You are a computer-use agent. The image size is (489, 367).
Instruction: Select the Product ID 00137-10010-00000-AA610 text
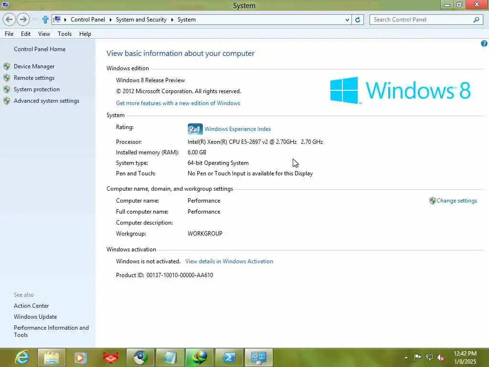pyautogui.click(x=180, y=275)
